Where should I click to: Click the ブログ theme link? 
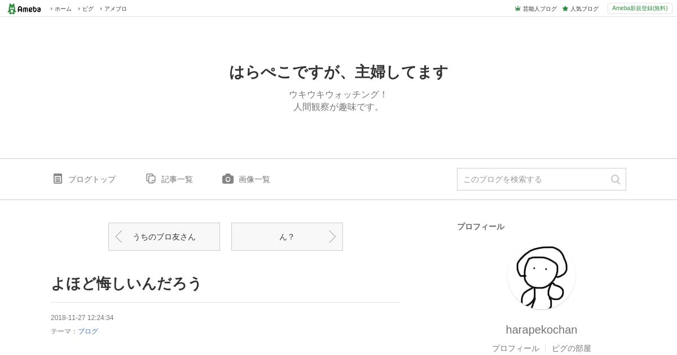(x=88, y=331)
